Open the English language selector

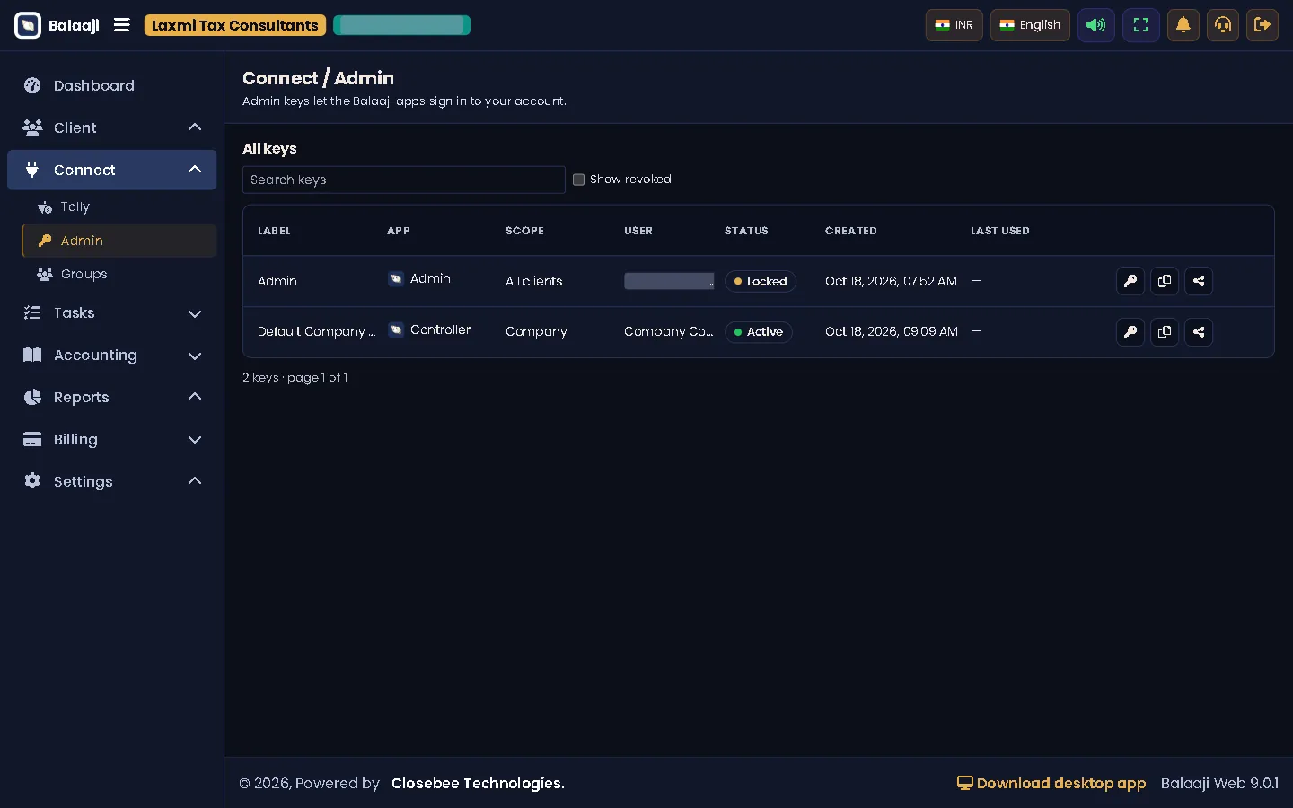pyautogui.click(x=1030, y=25)
